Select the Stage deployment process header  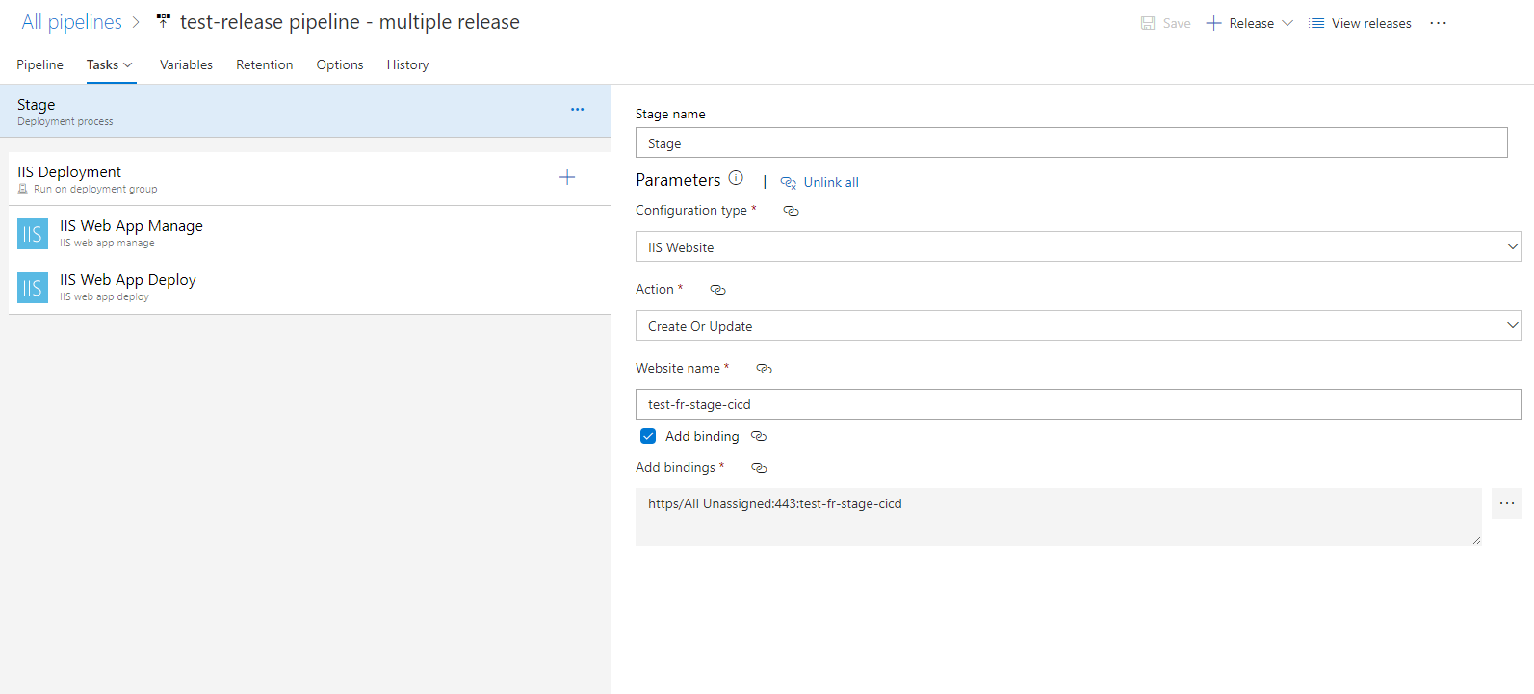305,111
